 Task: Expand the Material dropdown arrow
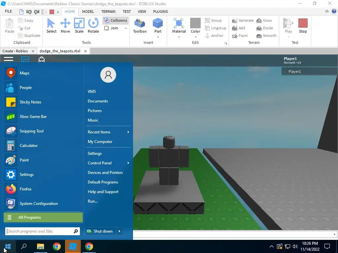tap(179, 37)
